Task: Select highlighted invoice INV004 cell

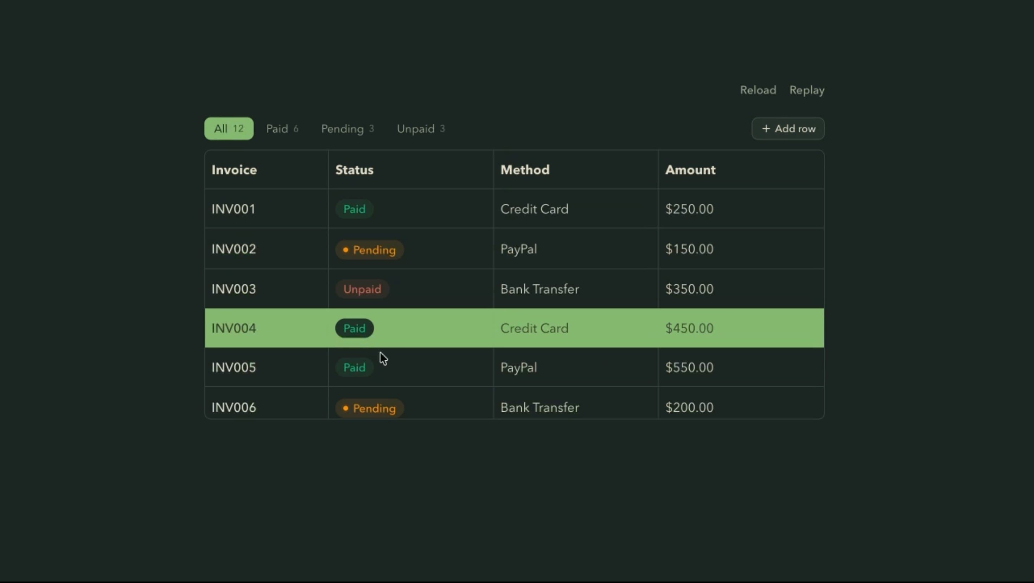Action: coord(267,328)
